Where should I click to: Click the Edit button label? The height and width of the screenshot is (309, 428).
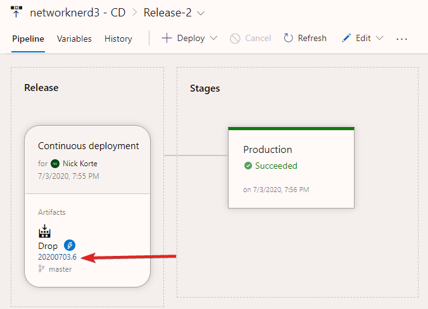coord(363,38)
